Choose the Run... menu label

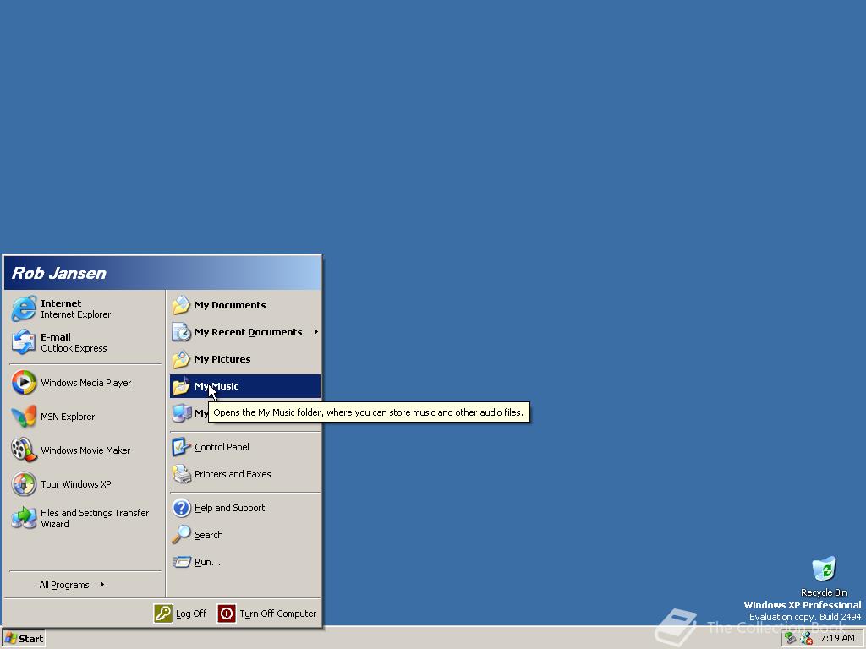pyautogui.click(x=208, y=562)
